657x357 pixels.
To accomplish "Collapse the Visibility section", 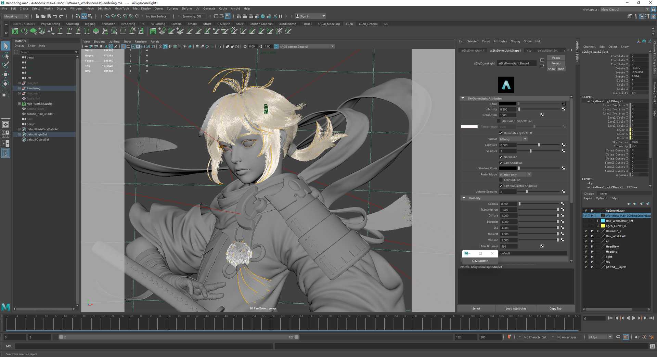I will (464, 198).
